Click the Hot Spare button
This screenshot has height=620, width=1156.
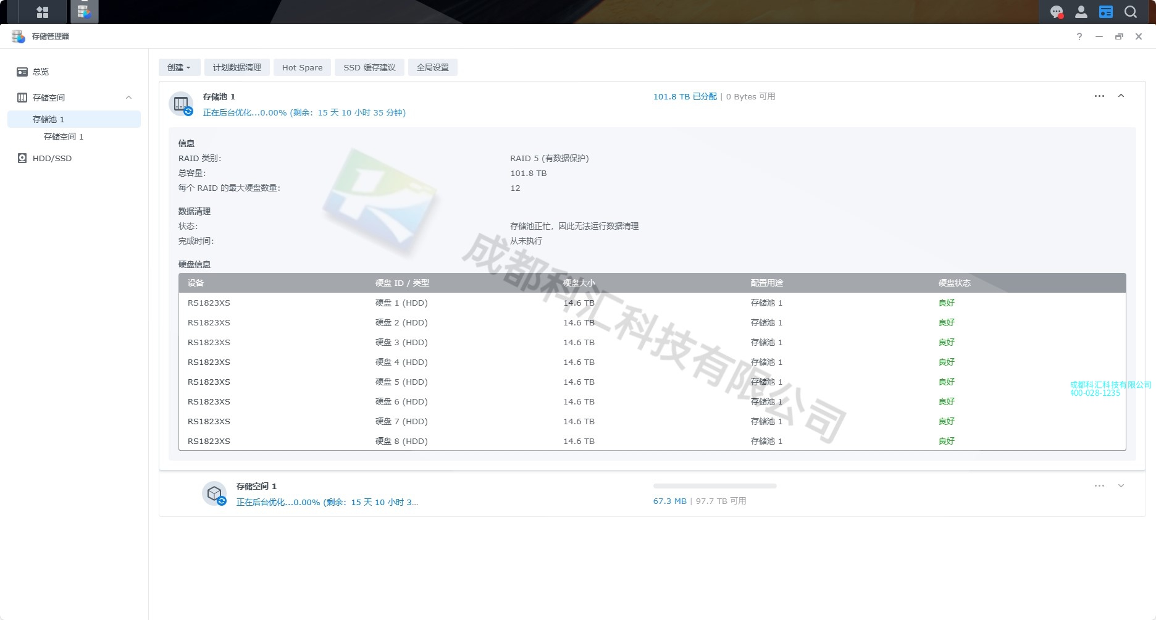tap(303, 67)
